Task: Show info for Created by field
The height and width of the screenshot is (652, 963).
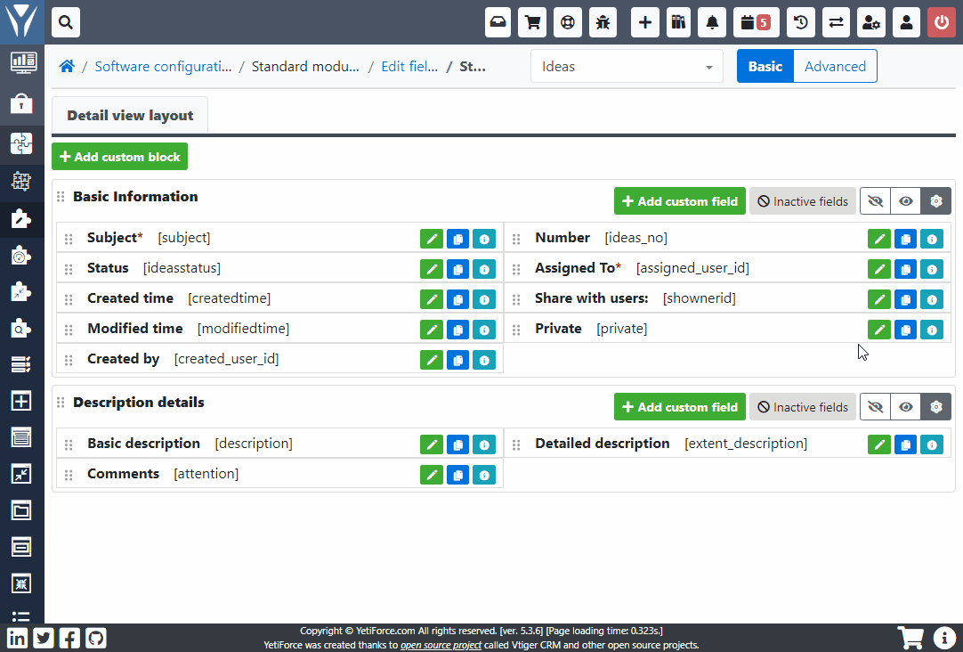Action: pos(484,360)
